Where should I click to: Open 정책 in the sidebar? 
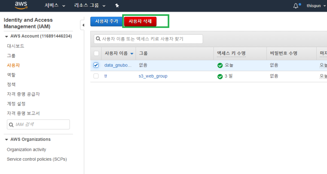pos(11,84)
